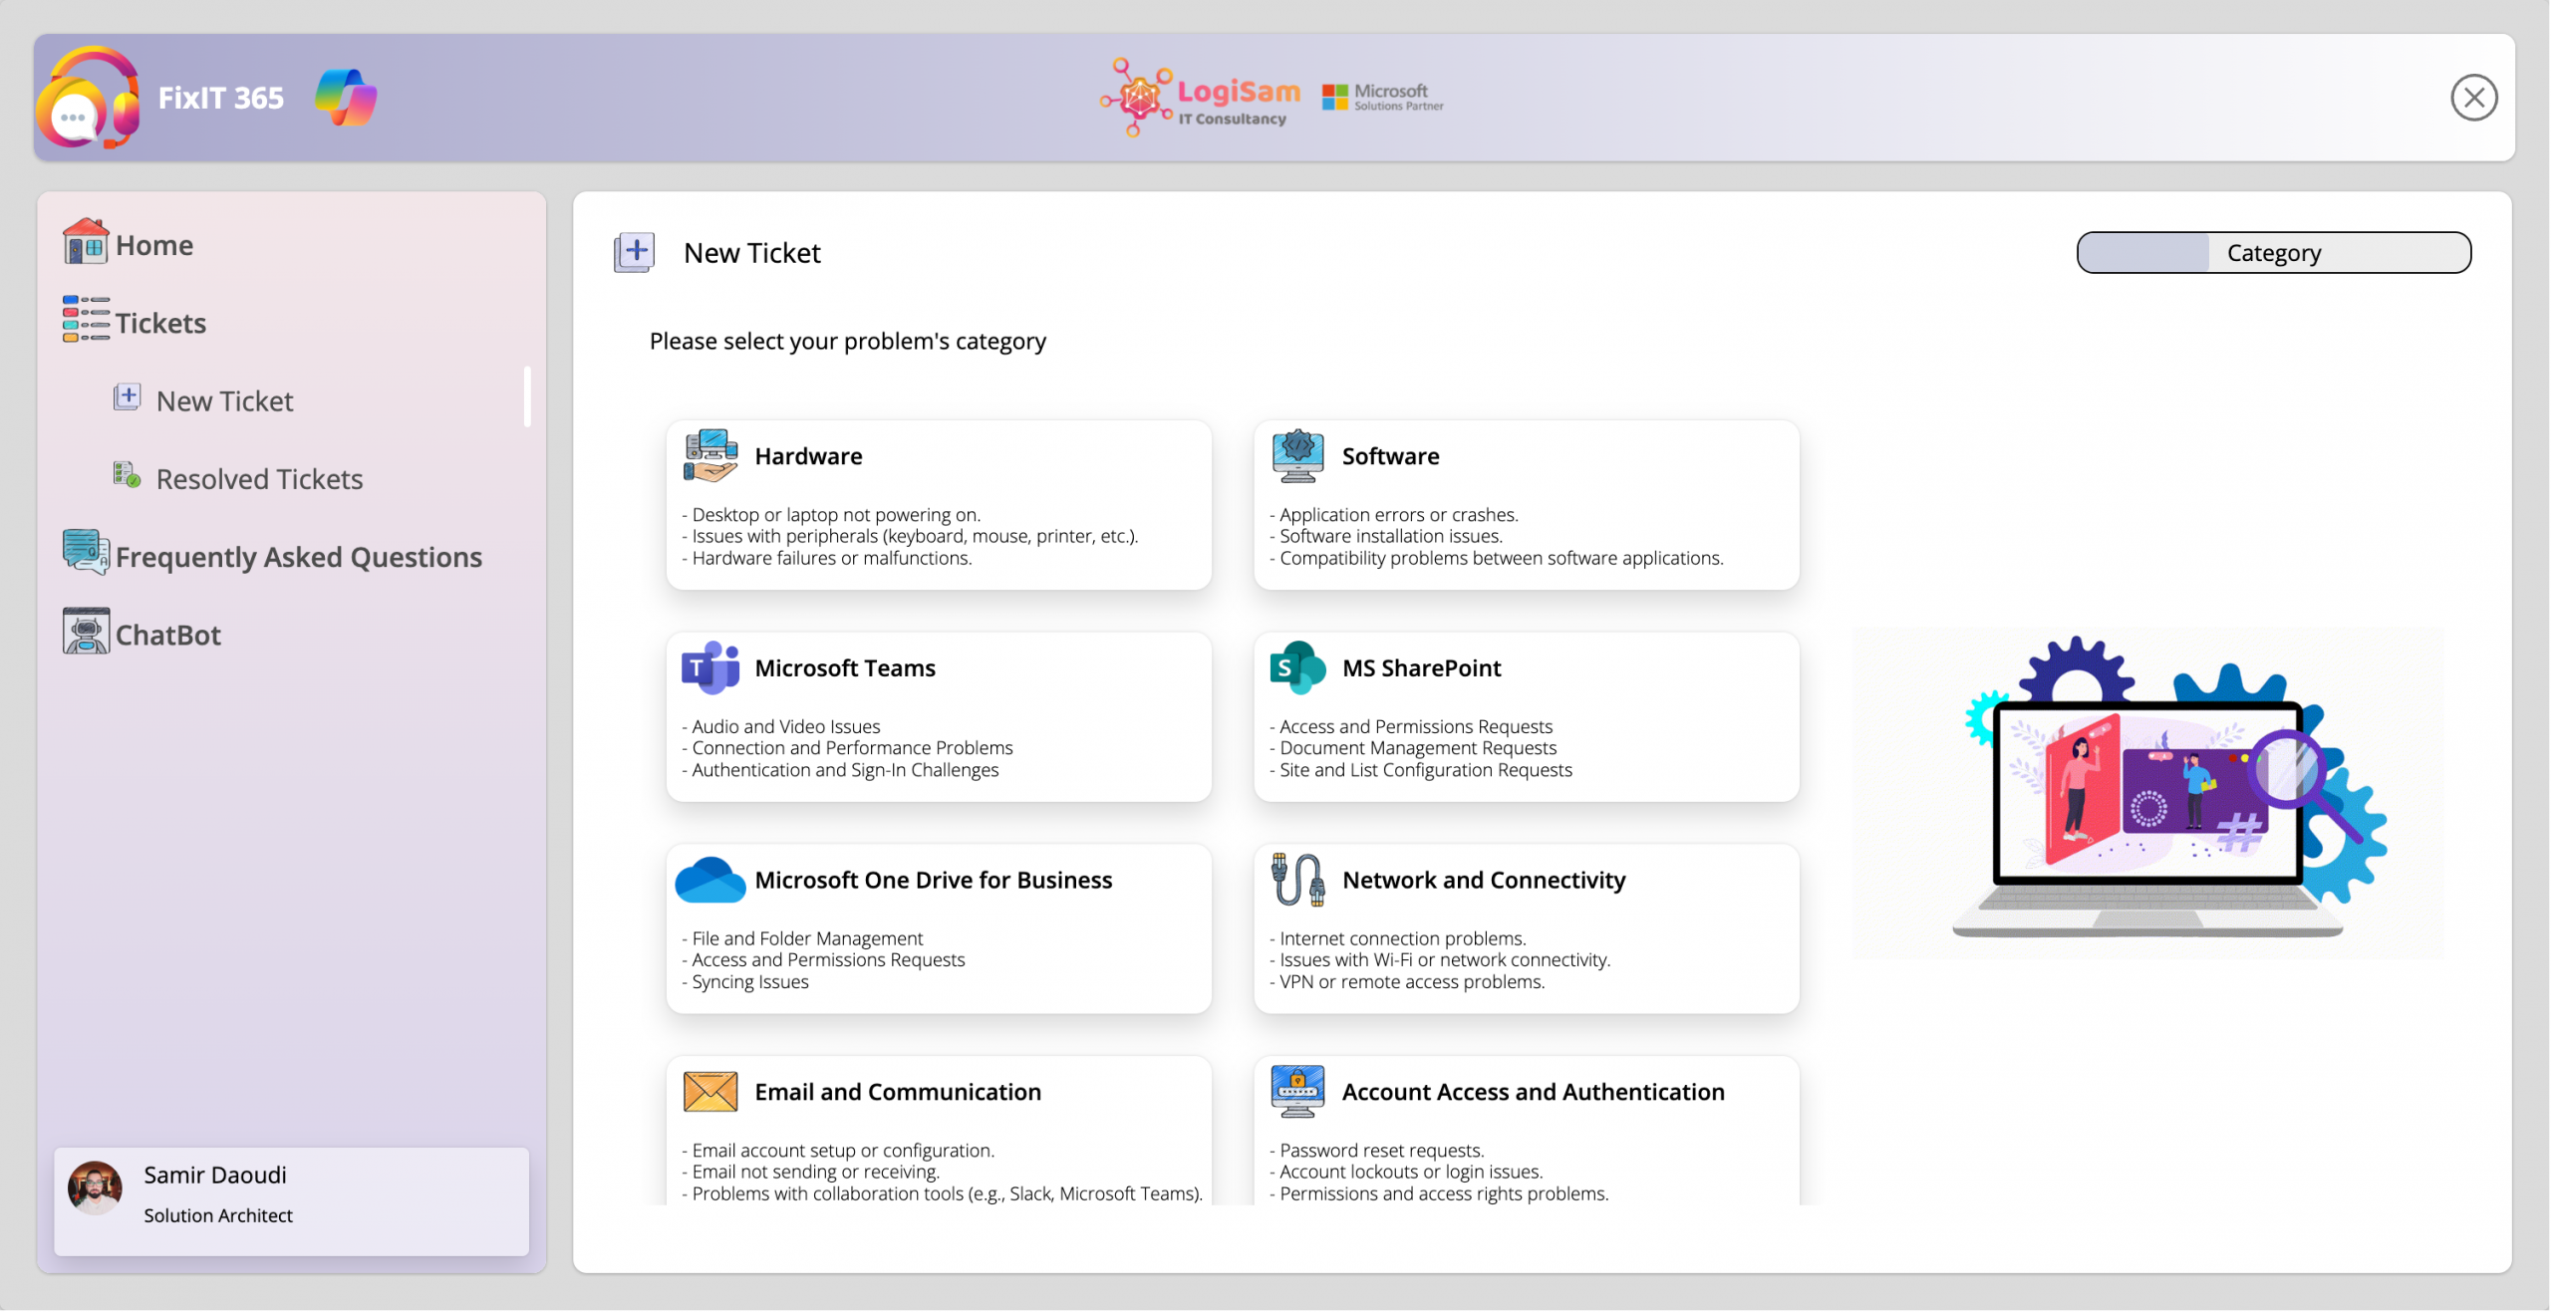The height and width of the screenshot is (1312, 2551).
Task: Click the Software monitor gear icon
Action: [1297, 455]
